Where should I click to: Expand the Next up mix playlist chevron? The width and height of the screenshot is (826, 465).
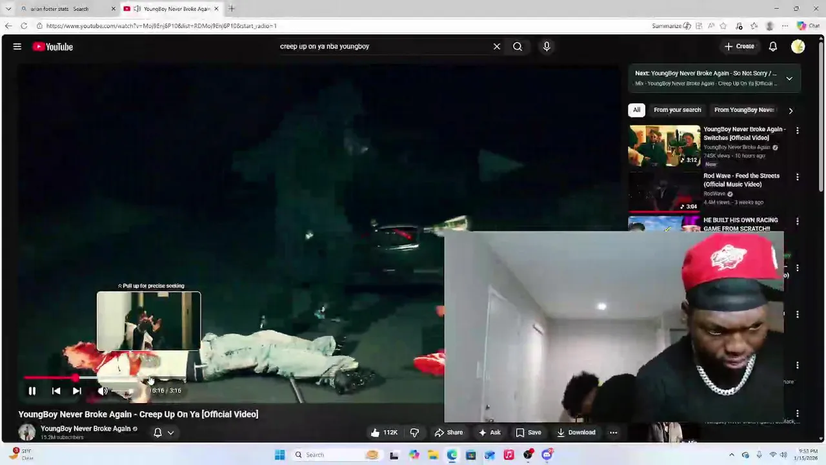[789, 78]
